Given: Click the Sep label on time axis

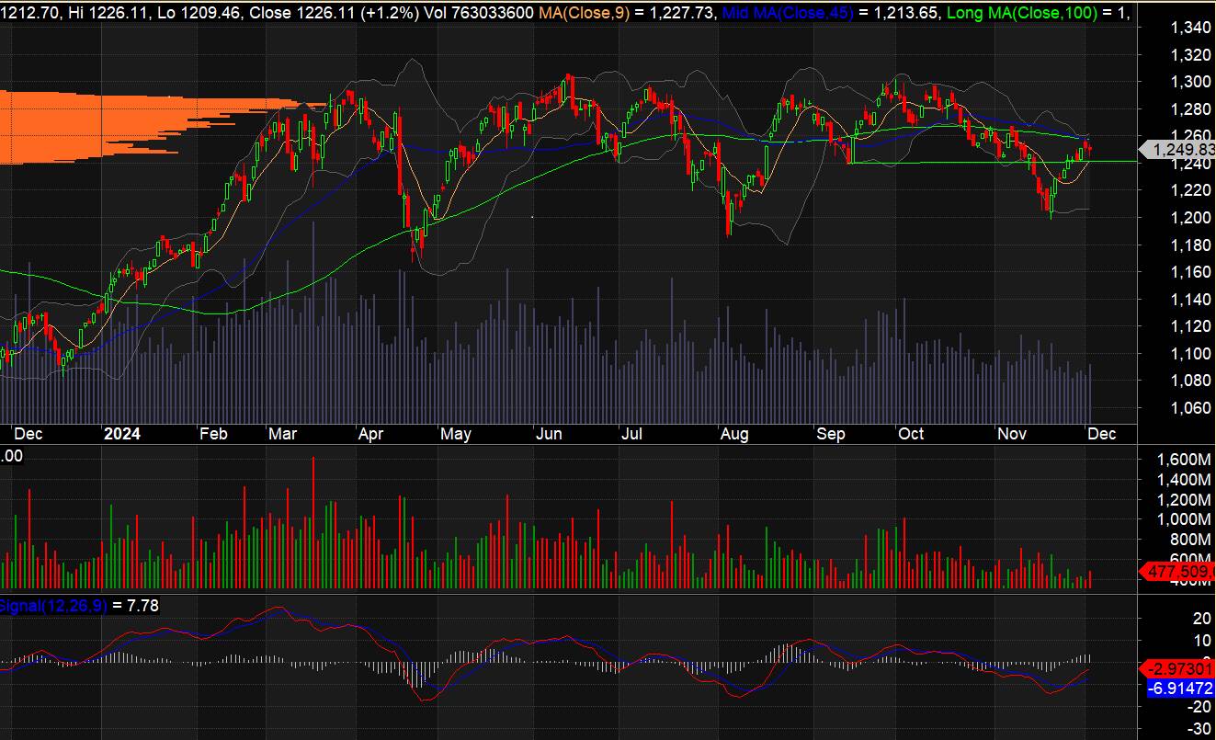Looking at the screenshot, I should 831,434.
